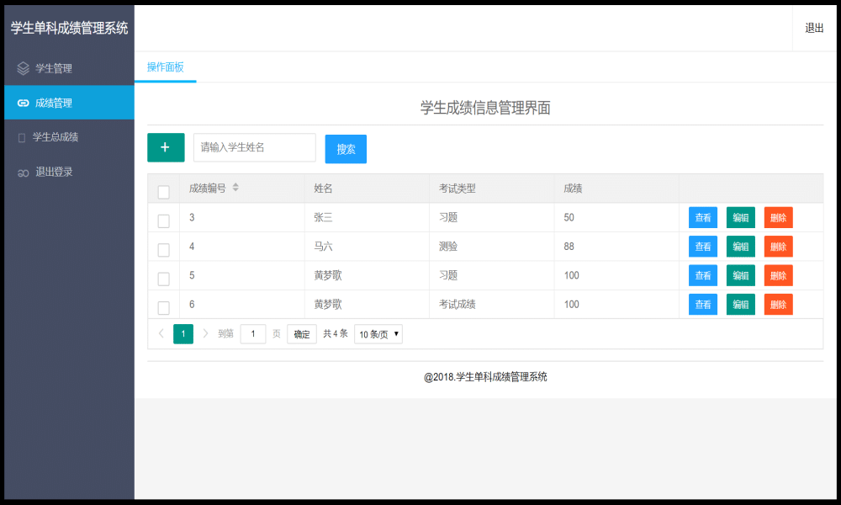
Task: Click 查看 for score number 6
Action: click(702, 305)
